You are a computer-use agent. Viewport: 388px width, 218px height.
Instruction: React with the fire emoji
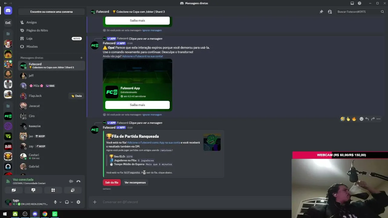[x=354, y=119]
